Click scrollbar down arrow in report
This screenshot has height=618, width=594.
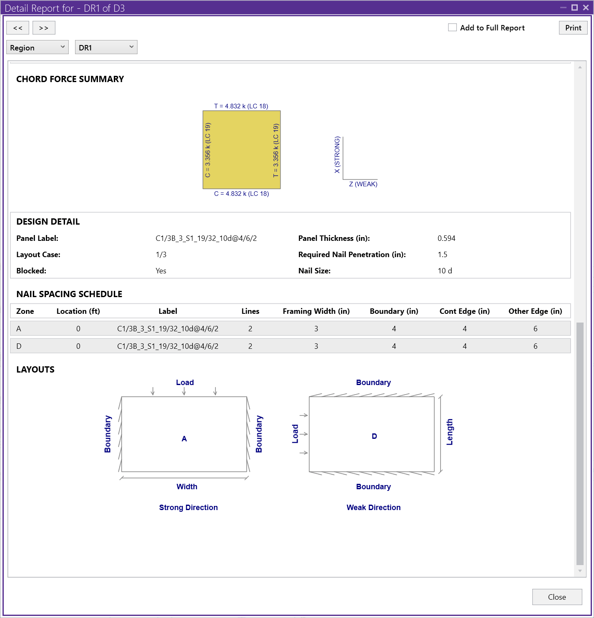[x=580, y=571]
